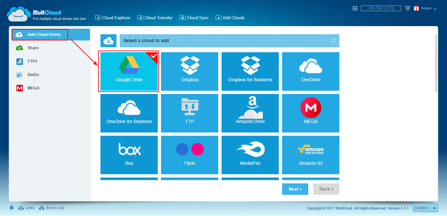Choose the OneDrive cloud tile
This screenshot has width=447, height=216.
pyautogui.click(x=311, y=71)
